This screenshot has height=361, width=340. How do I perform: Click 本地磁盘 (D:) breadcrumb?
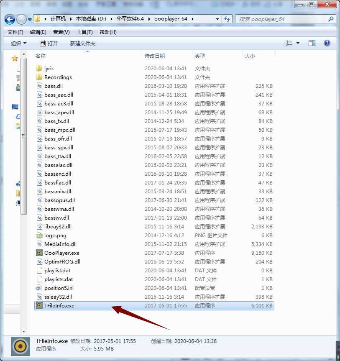coord(91,19)
